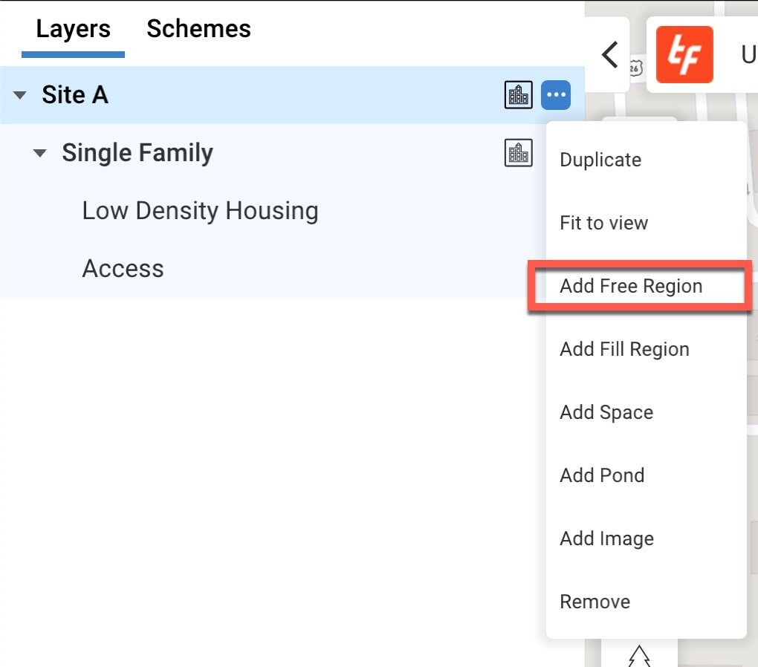Switch to the Schemes tab
Screen dimensions: 758x667
pyautogui.click(x=198, y=28)
